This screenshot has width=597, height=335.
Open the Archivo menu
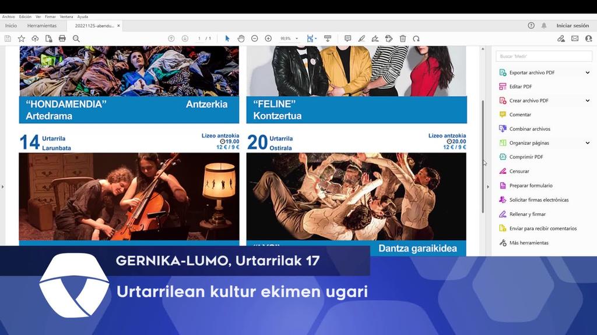click(8, 17)
